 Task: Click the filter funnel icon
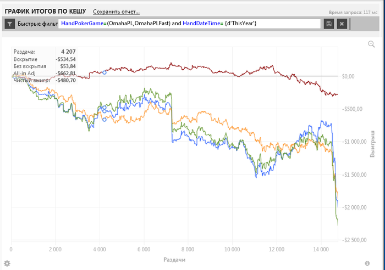pyautogui.click(x=10, y=24)
